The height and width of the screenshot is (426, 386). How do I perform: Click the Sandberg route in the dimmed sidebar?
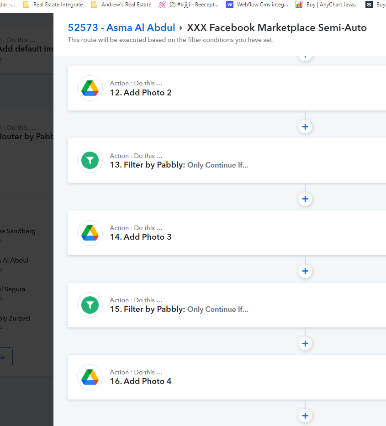[26, 235]
